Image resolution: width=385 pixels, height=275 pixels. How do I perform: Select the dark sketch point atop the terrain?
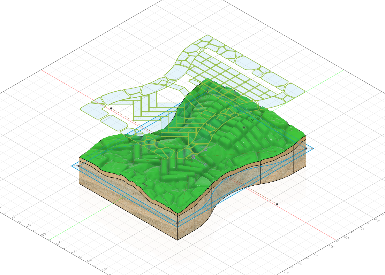(x=244, y=128)
